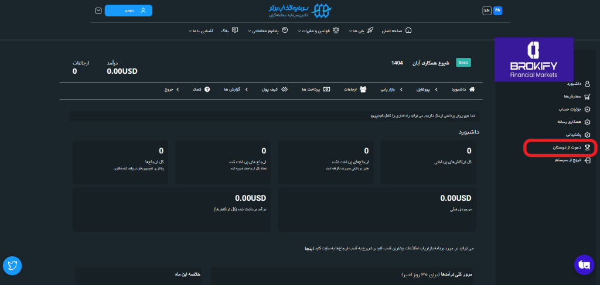The image size is (600, 285).
Task: Click the همکاری رسانه label in the sidebar
Action: click(570, 122)
